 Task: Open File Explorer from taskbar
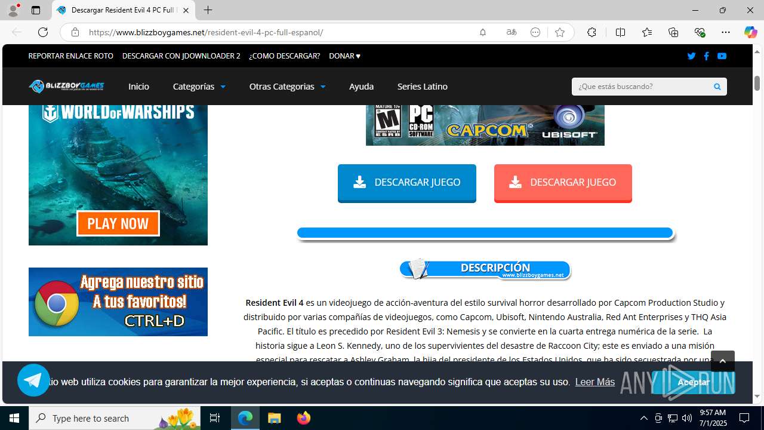[274, 418]
